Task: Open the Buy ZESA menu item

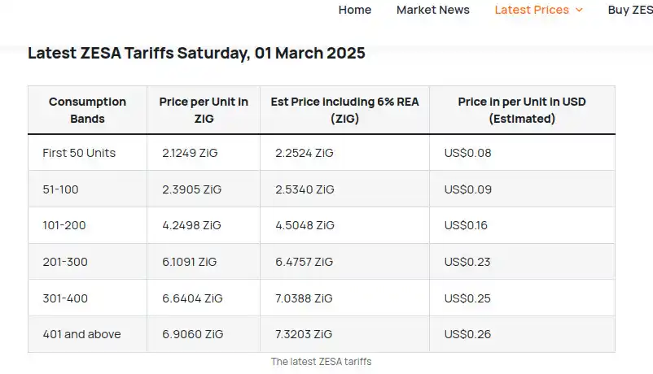Action: coord(630,10)
